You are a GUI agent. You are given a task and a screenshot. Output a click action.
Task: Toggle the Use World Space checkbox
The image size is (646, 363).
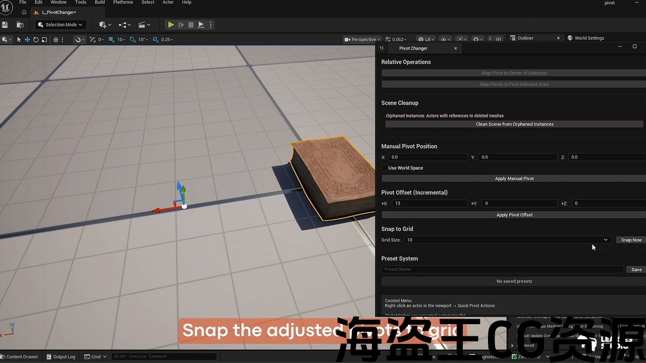(385, 168)
